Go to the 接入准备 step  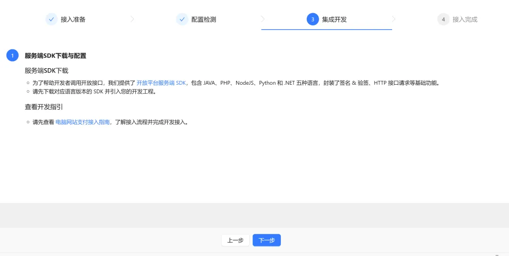[73, 19]
